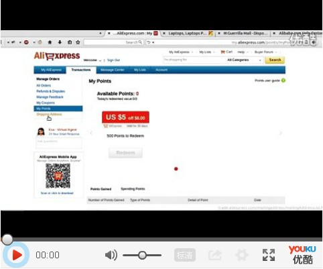Image resolution: width=323 pixels, height=269 pixels.
Task: Open the player settings gear
Action: [x=242, y=255]
